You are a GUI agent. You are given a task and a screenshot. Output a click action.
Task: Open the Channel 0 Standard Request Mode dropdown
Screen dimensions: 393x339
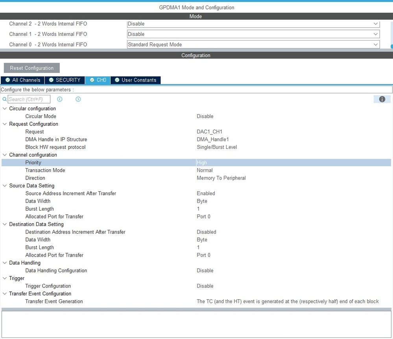point(376,44)
